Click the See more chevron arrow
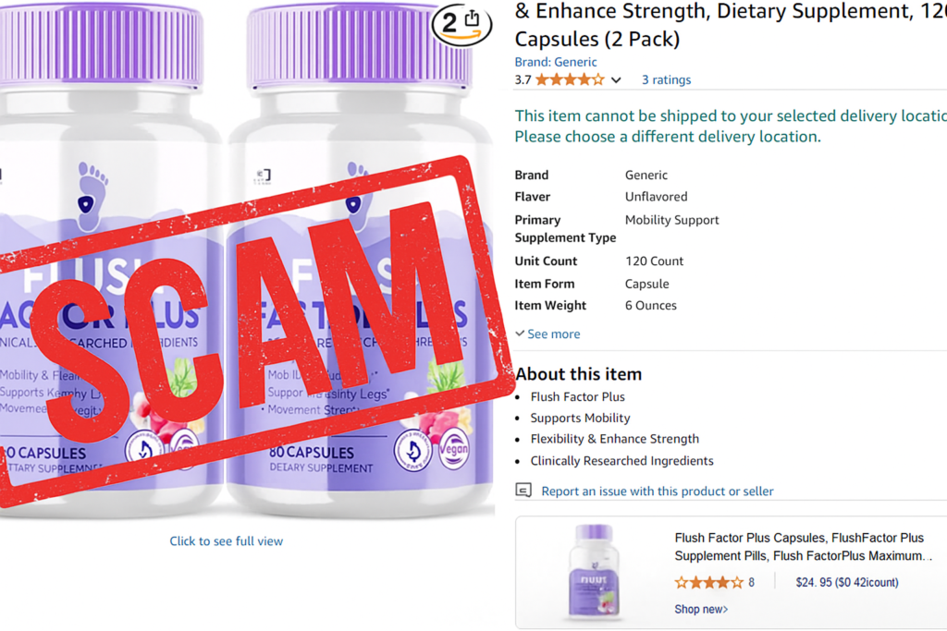The image size is (947, 631). coord(520,333)
